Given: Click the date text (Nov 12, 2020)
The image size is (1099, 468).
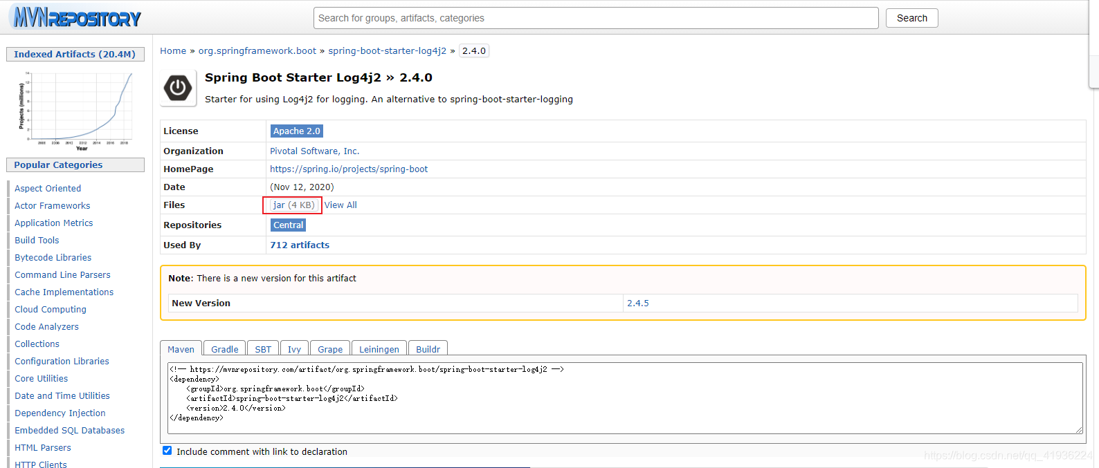Looking at the screenshot, I should 302,187.
